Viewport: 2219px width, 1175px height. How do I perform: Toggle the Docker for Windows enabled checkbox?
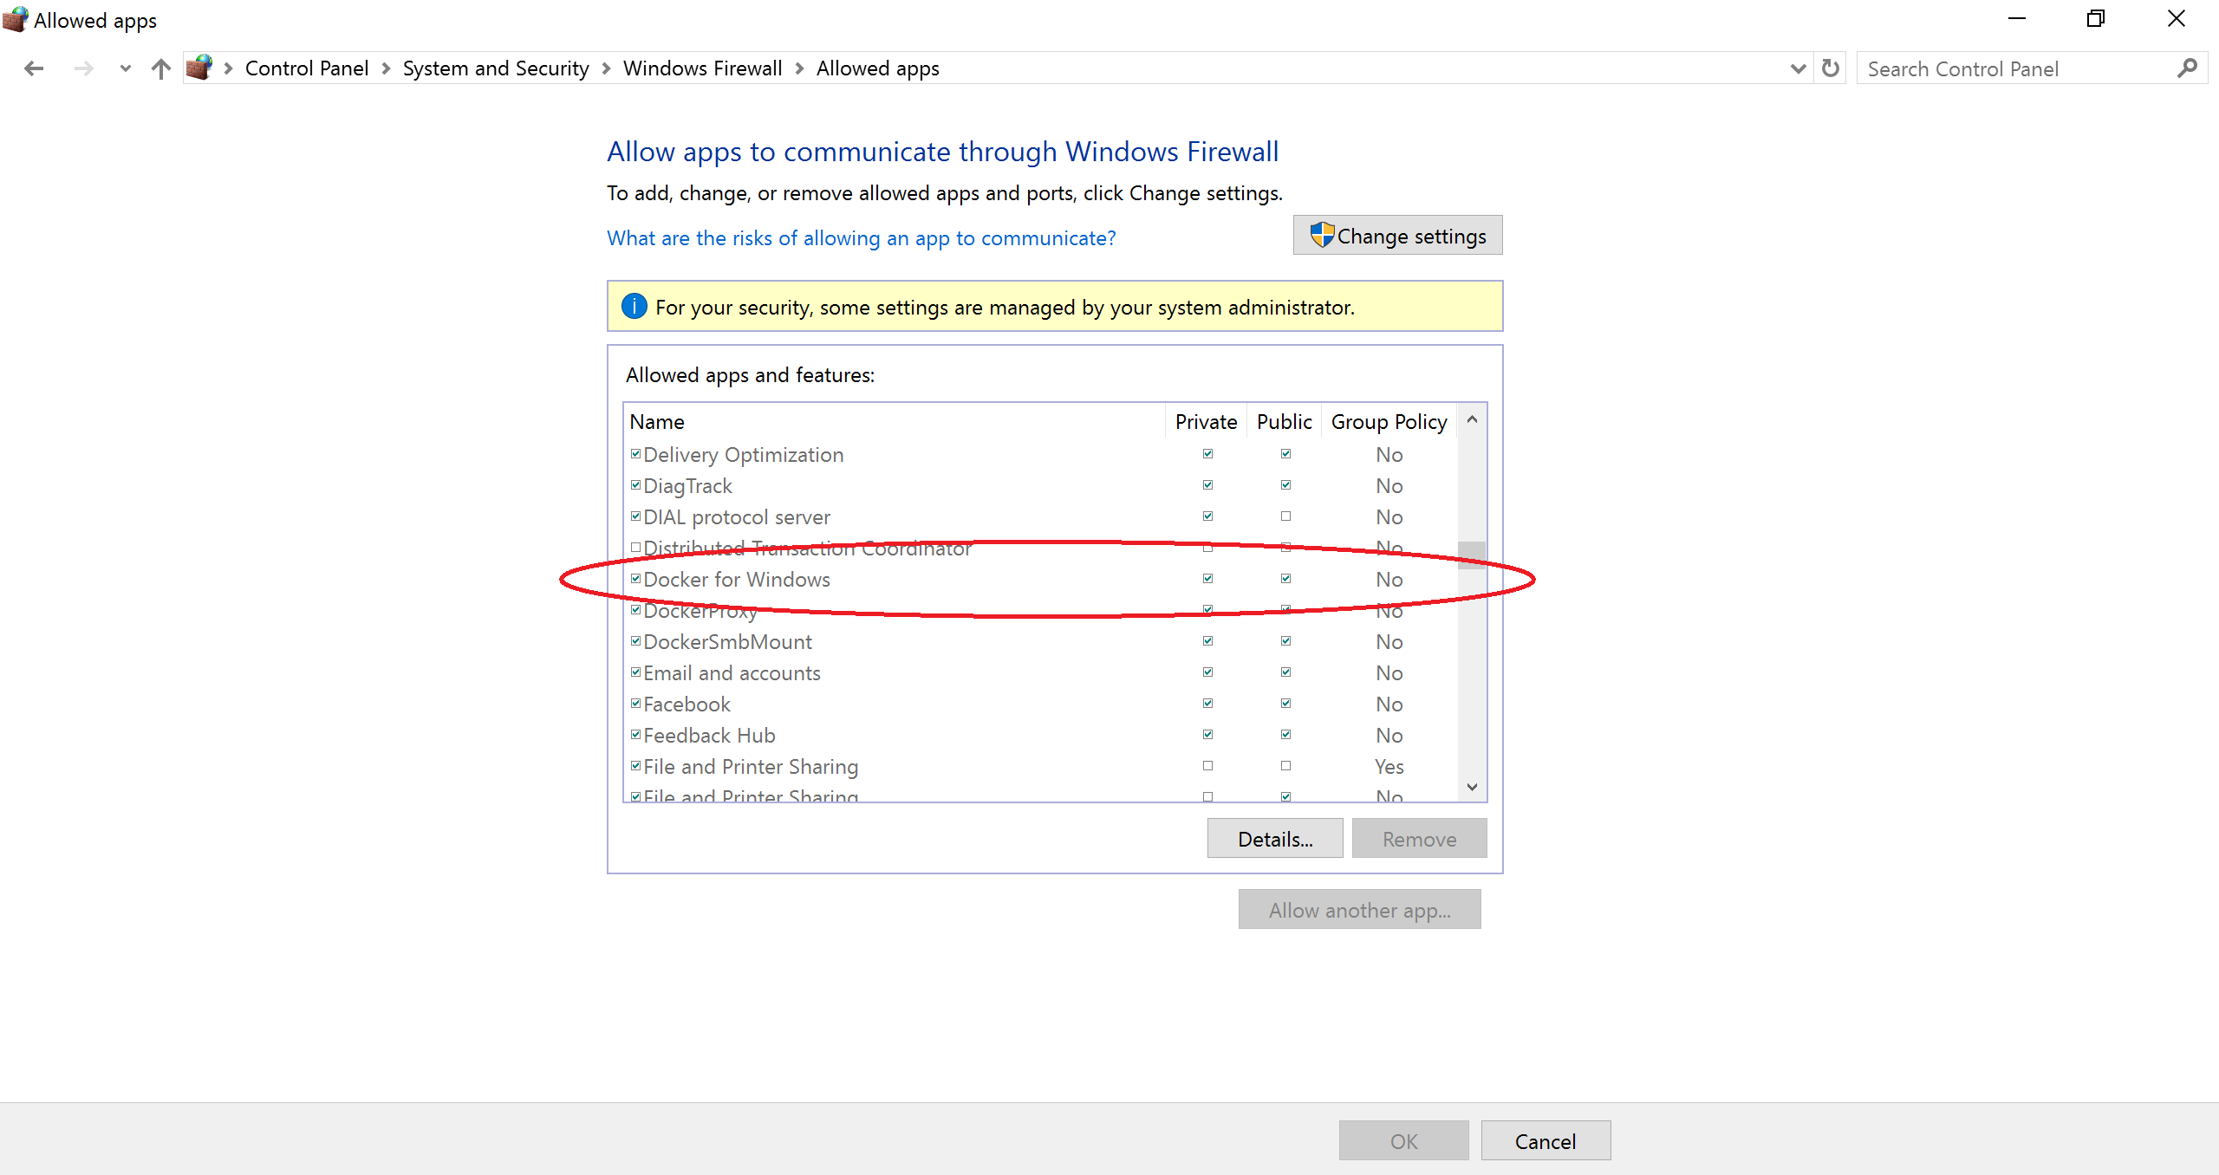coord(635,578)
